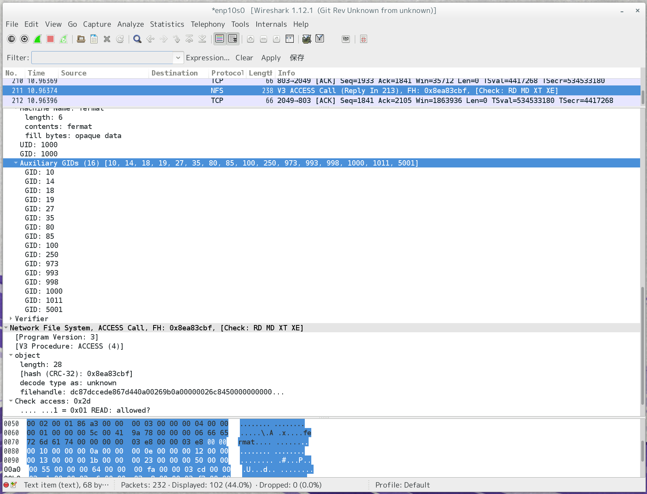Click the Expression... button
Viewport: 647px width, 494px height.
(207, 58)
